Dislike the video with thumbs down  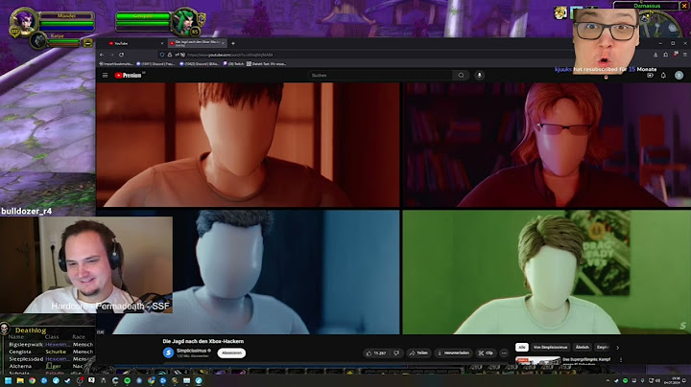tap(396, 353)
